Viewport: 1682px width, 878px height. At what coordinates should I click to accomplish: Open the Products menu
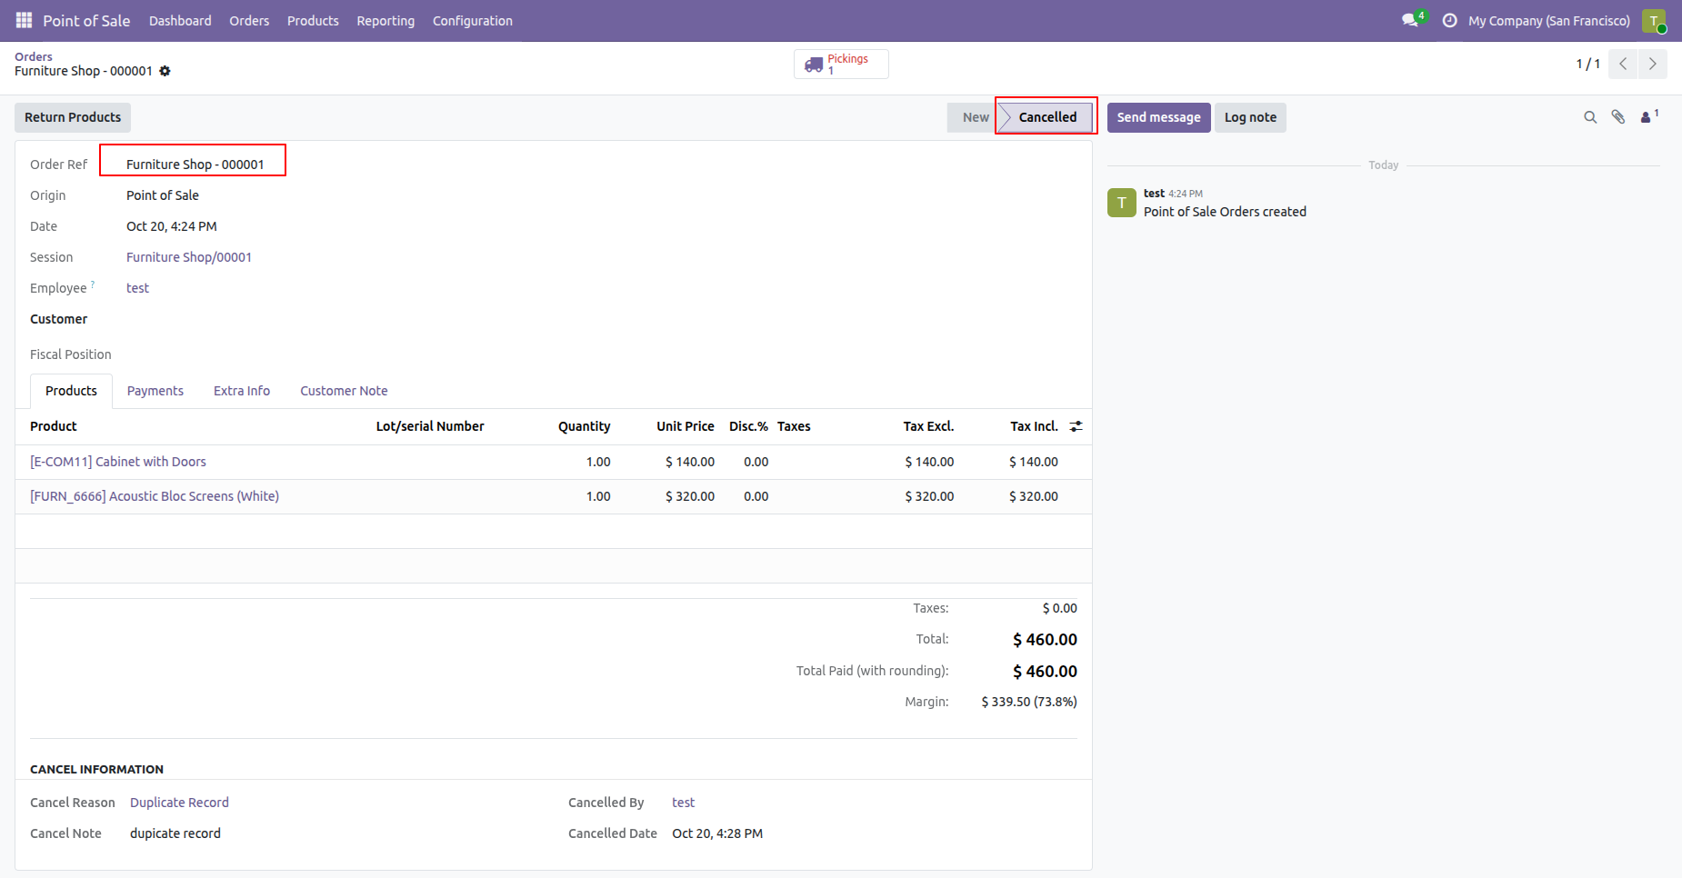313,21
